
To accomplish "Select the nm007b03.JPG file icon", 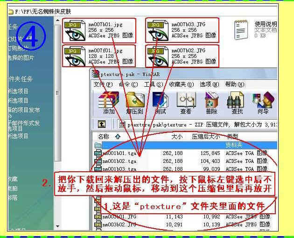I will 158,31.
